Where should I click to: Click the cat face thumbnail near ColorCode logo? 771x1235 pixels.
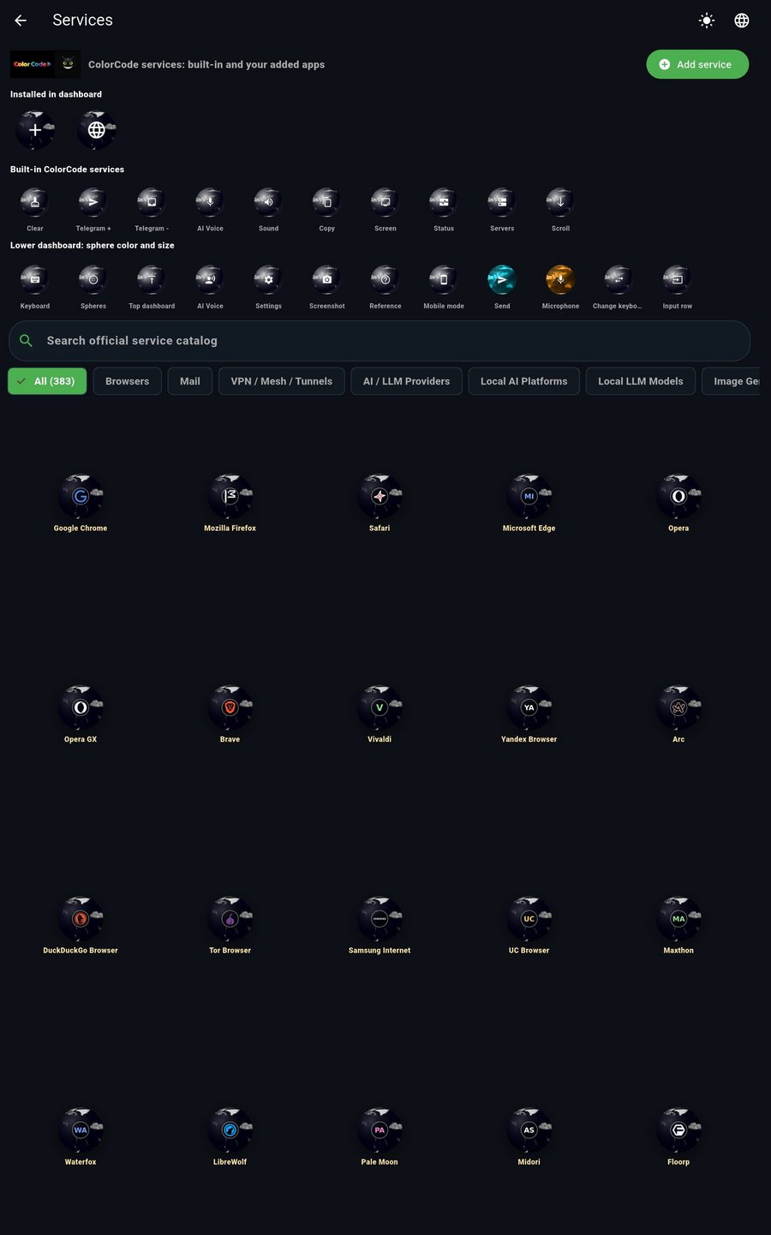click(69, 64)
